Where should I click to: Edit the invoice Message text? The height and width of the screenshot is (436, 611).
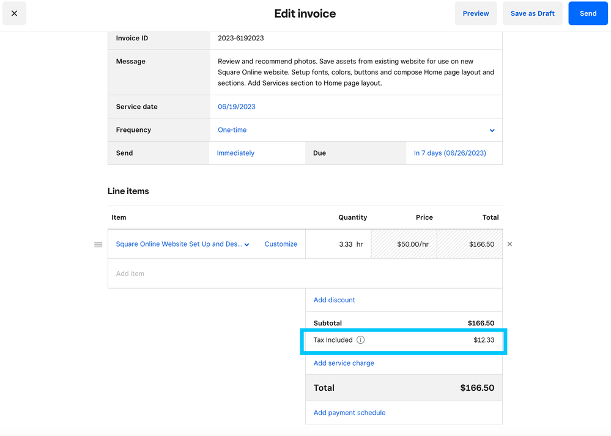click(x=355, y=72)
